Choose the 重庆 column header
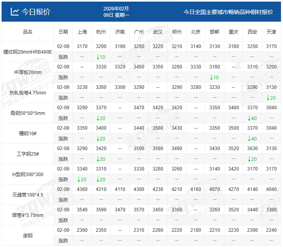The width and height of the screenshot is (283, 247). (234, 32)
